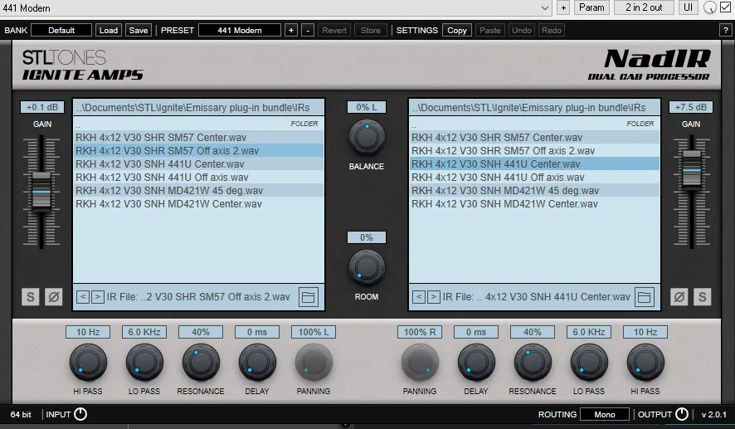Viewport: 735px width, 429px height.
Task: Go up a folder in left list (..)
Action: (198, 124)
